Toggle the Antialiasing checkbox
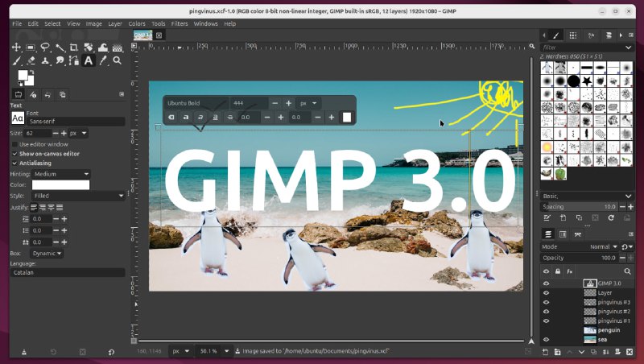644x364 pixels. coord(14,163)
